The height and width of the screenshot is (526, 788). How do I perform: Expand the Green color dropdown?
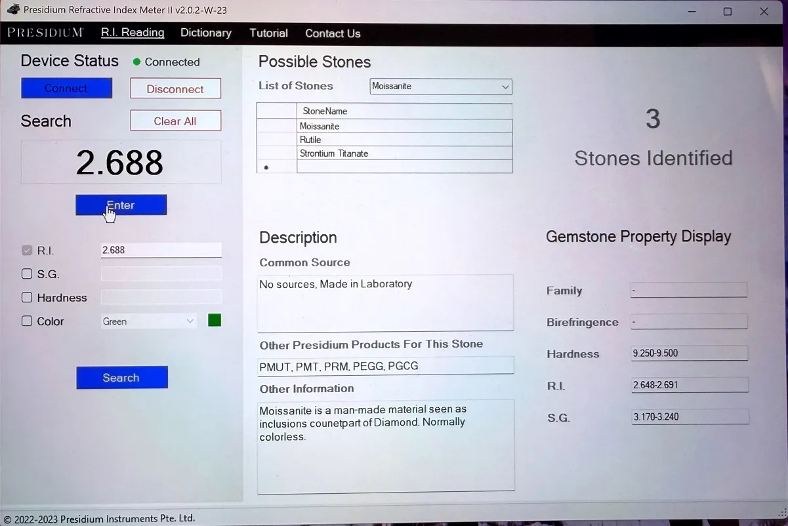coord(190,321)
